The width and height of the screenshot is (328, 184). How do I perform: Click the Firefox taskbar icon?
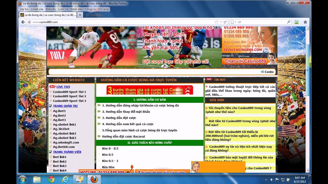[94, 179]
